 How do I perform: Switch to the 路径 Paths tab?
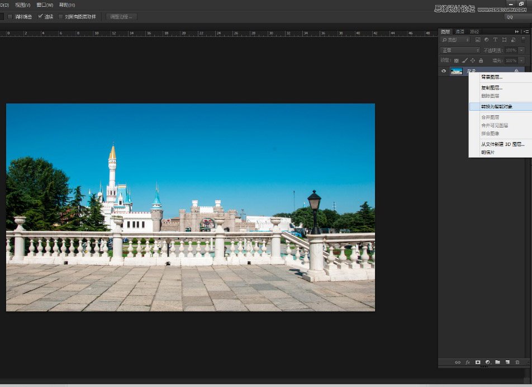pyautogui.click(x=474, y=31)
